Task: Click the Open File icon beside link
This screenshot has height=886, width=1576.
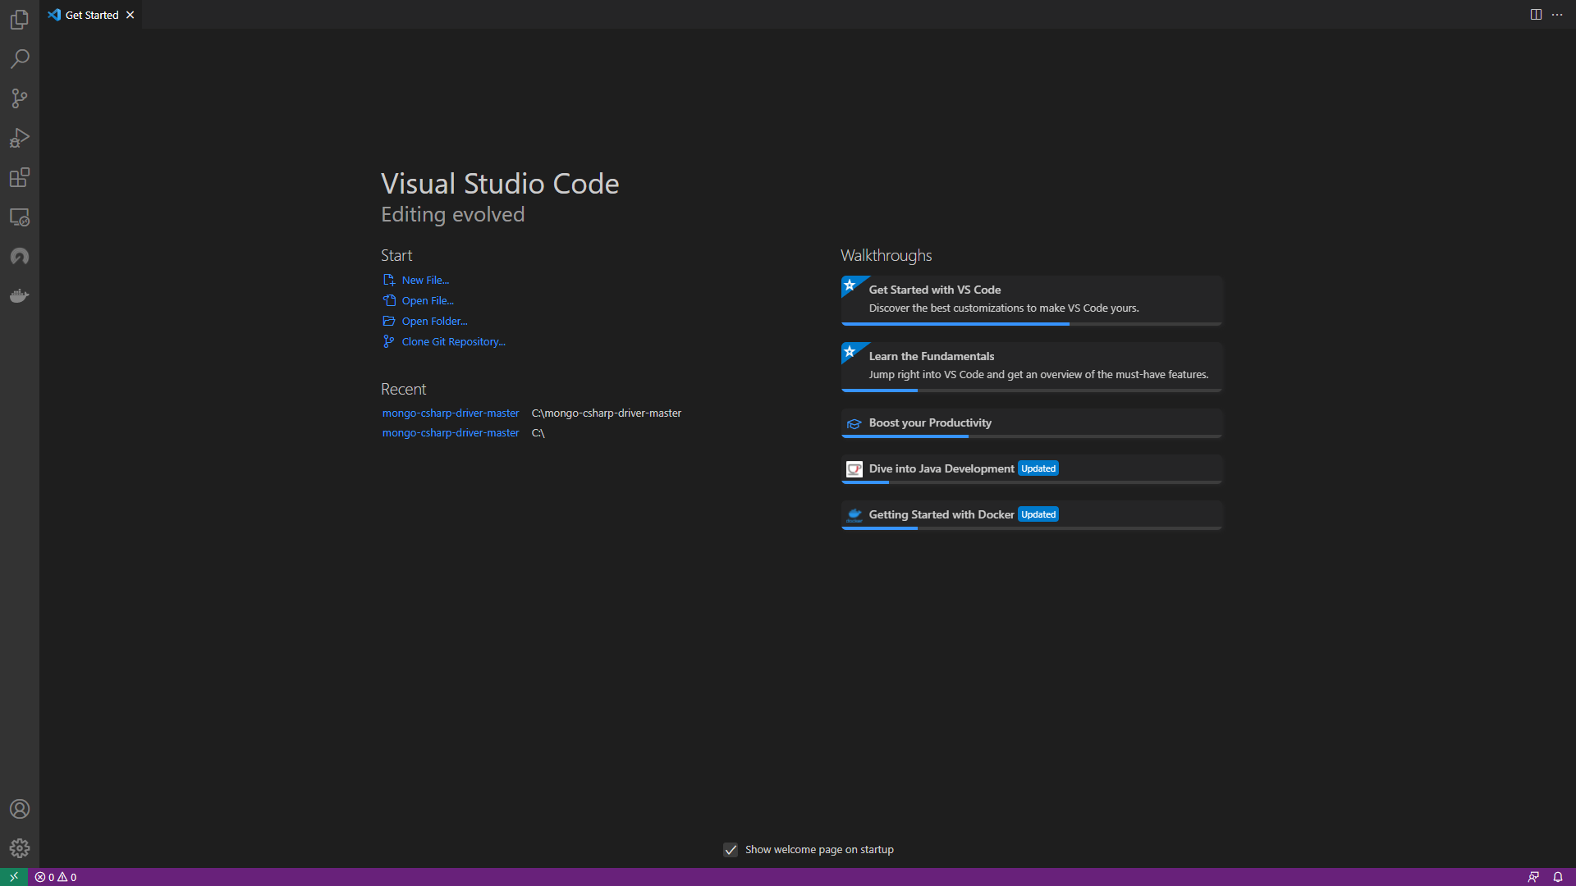Action: pos(389,301)
